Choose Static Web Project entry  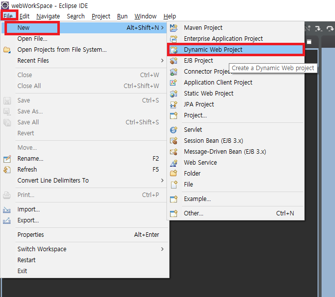point(236,94)
